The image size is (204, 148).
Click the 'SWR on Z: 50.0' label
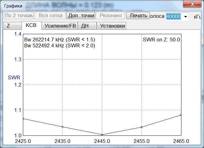pos(161,40)
